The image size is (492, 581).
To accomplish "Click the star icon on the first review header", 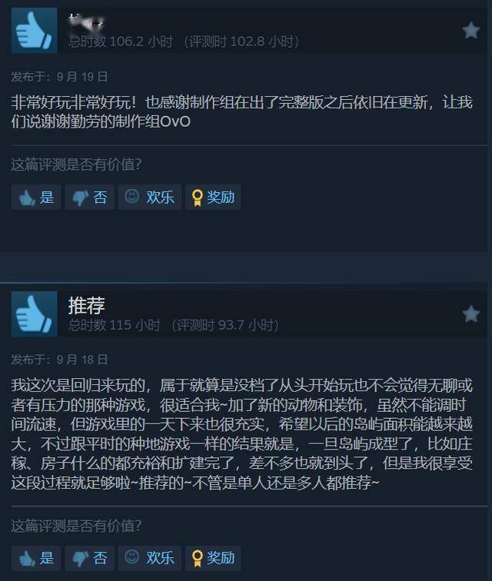I will (x=471, y=30).
